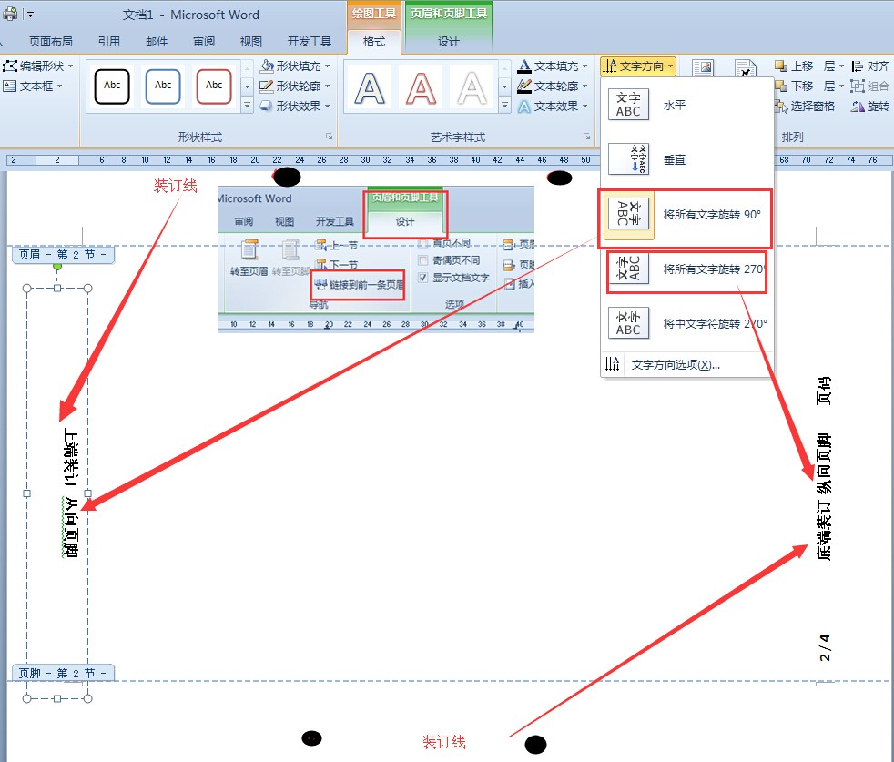Screen dimensions: 894x762
Task: Click the 文字方向 text direction button
Action: click(x=637, y=66)
